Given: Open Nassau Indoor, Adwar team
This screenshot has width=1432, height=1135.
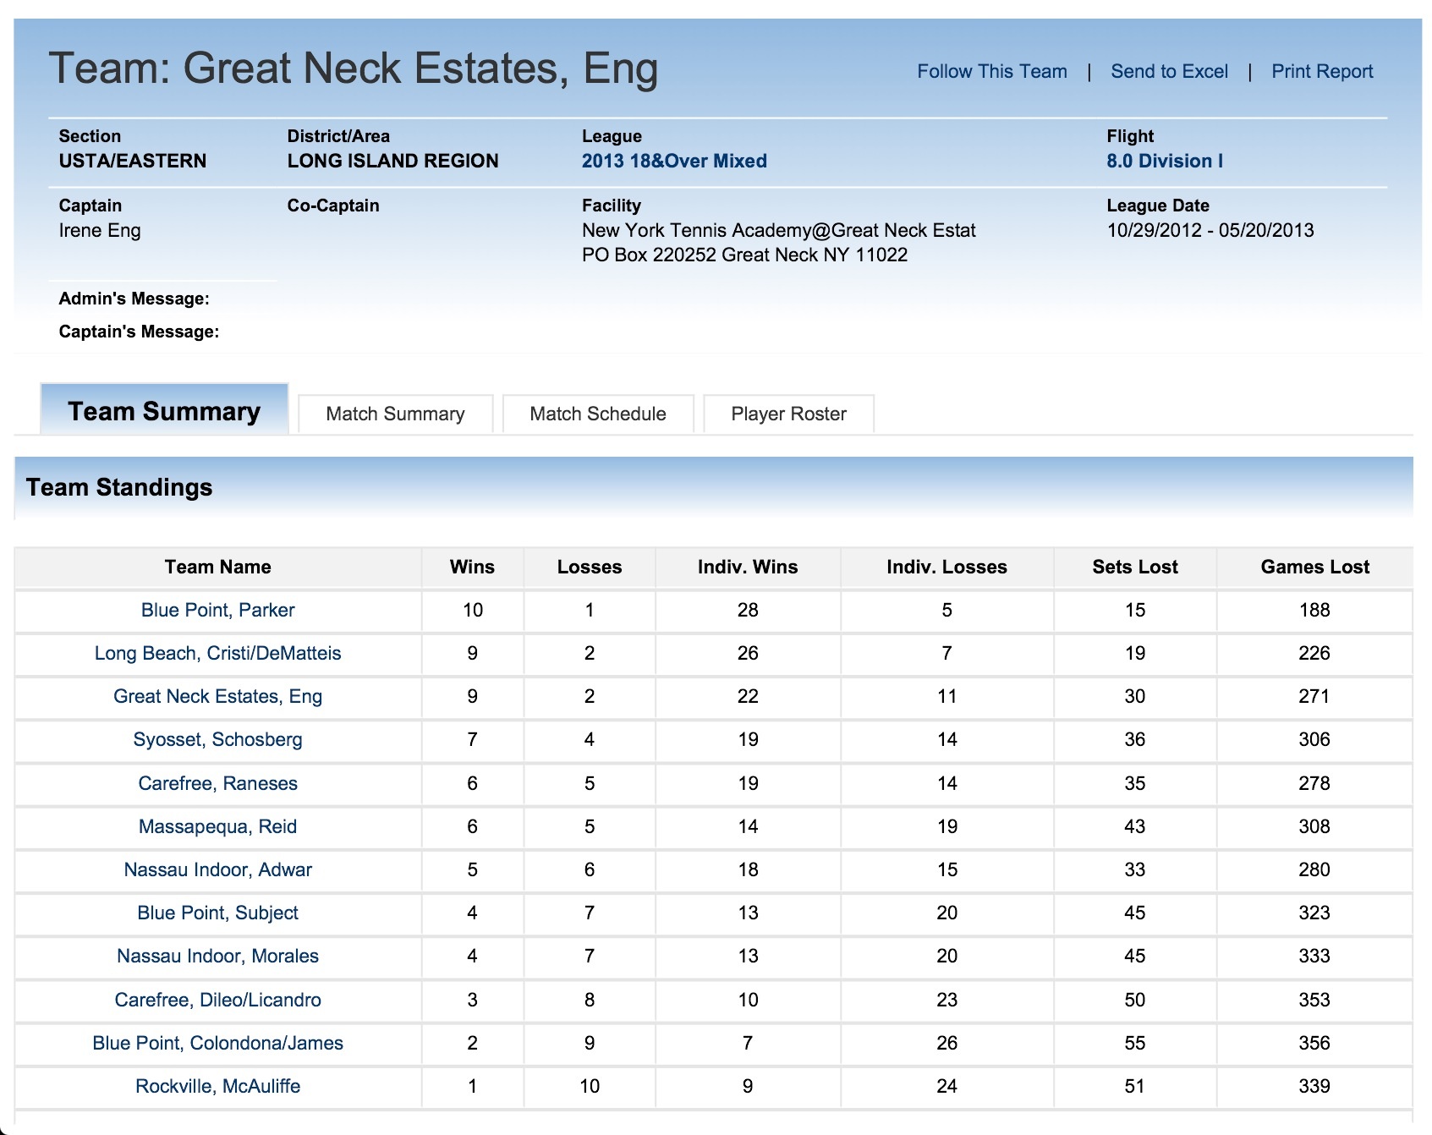Looking at the screenshot, I should click(x=217, y=869).
